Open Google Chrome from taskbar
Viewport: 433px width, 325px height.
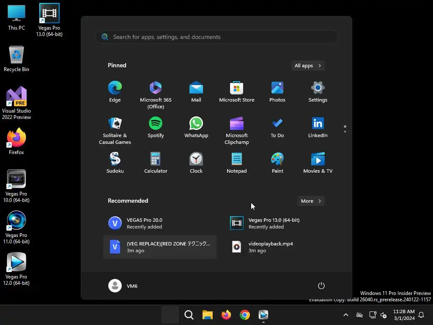coord(245,315)
